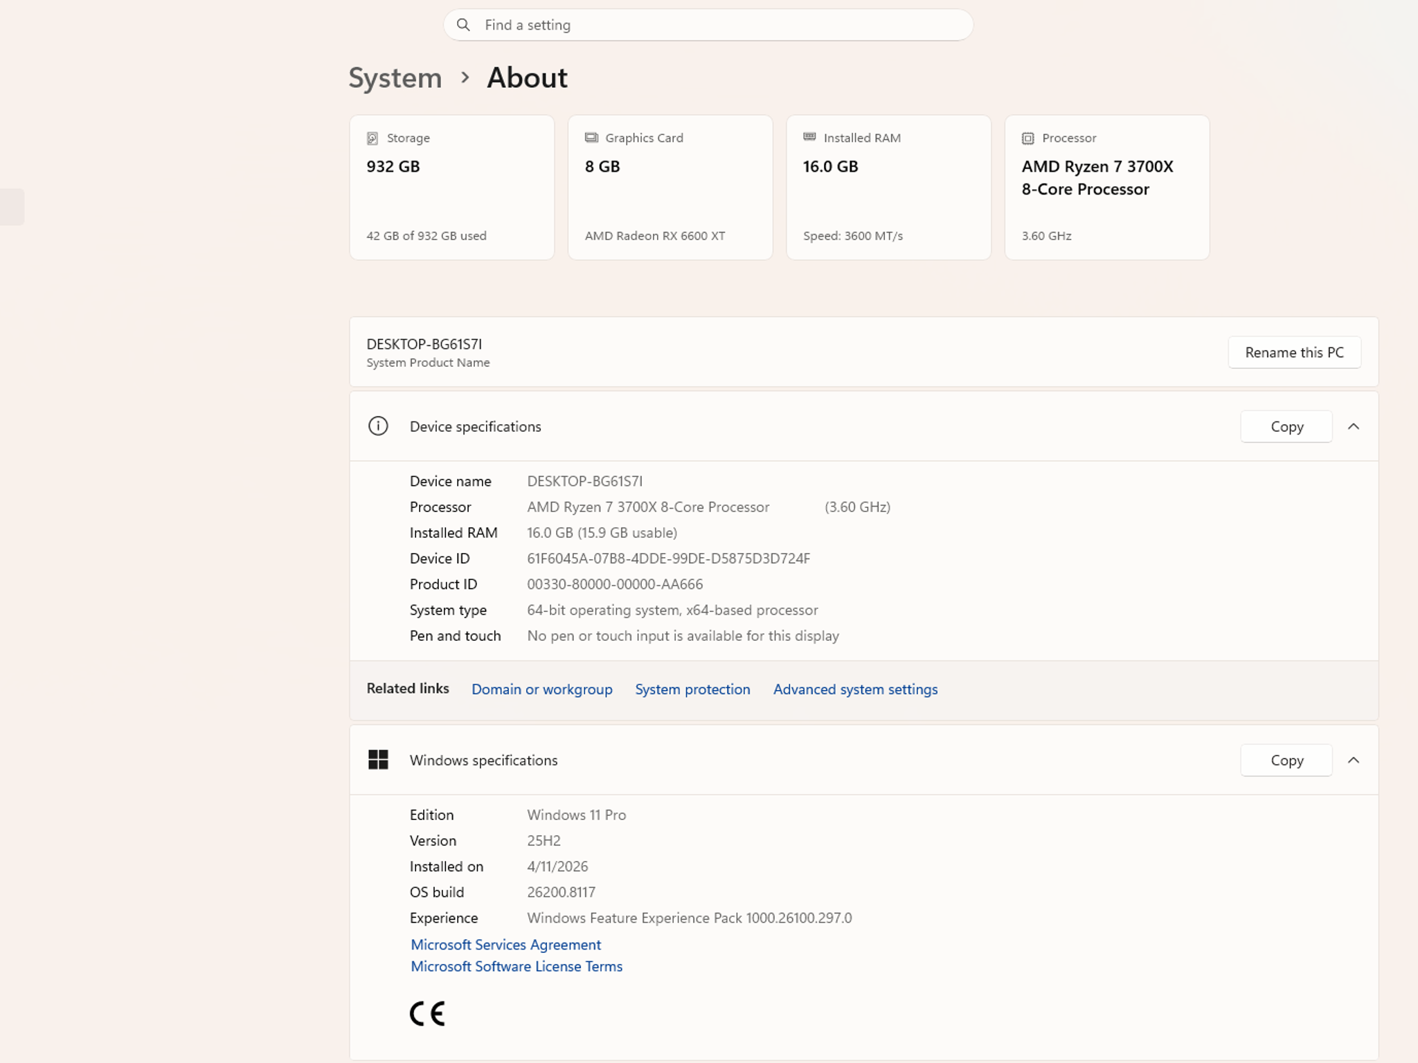Click the Installed RAM icon

point(809,137)
